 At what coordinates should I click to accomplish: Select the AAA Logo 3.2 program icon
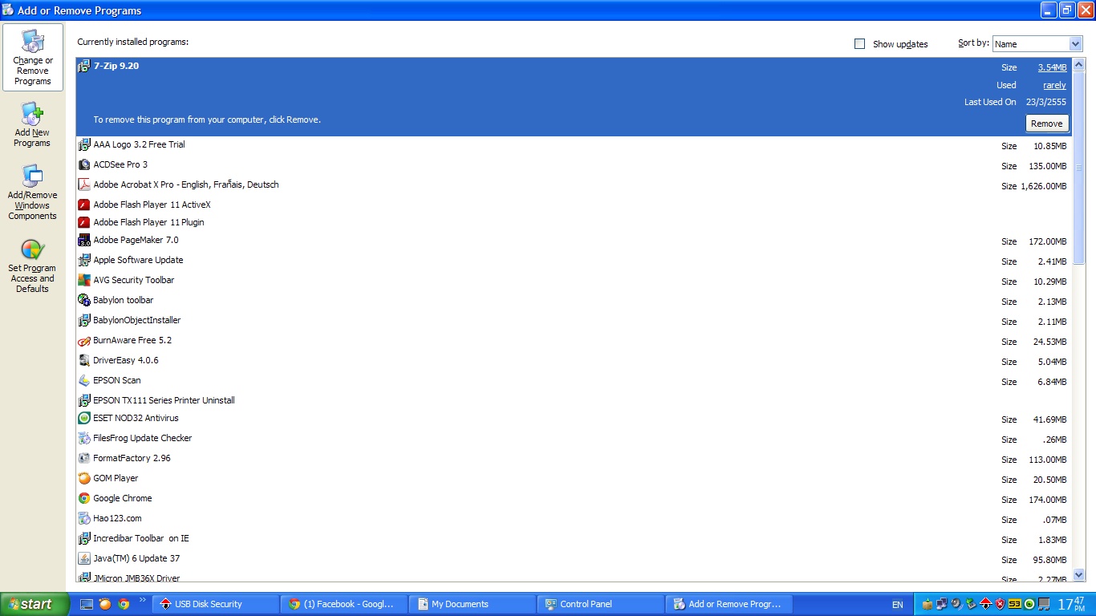click(84, 145)
